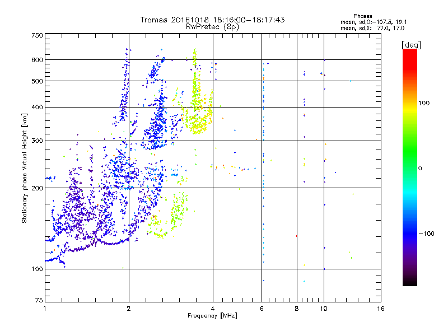Click the '[deg]' colorbar unit label
This screenshot has width=448, height=336.
[x=411, y=45]
